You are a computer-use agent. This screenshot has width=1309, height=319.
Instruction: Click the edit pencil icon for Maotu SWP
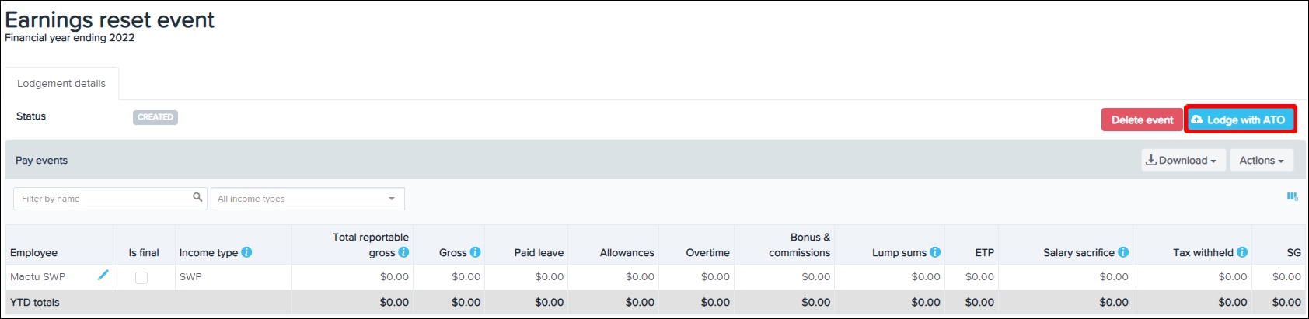click(x=103, y=275)
